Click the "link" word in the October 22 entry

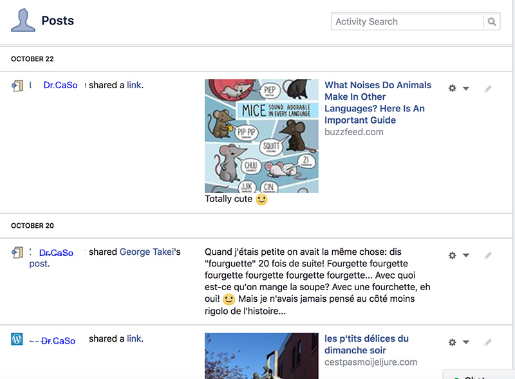134,85
